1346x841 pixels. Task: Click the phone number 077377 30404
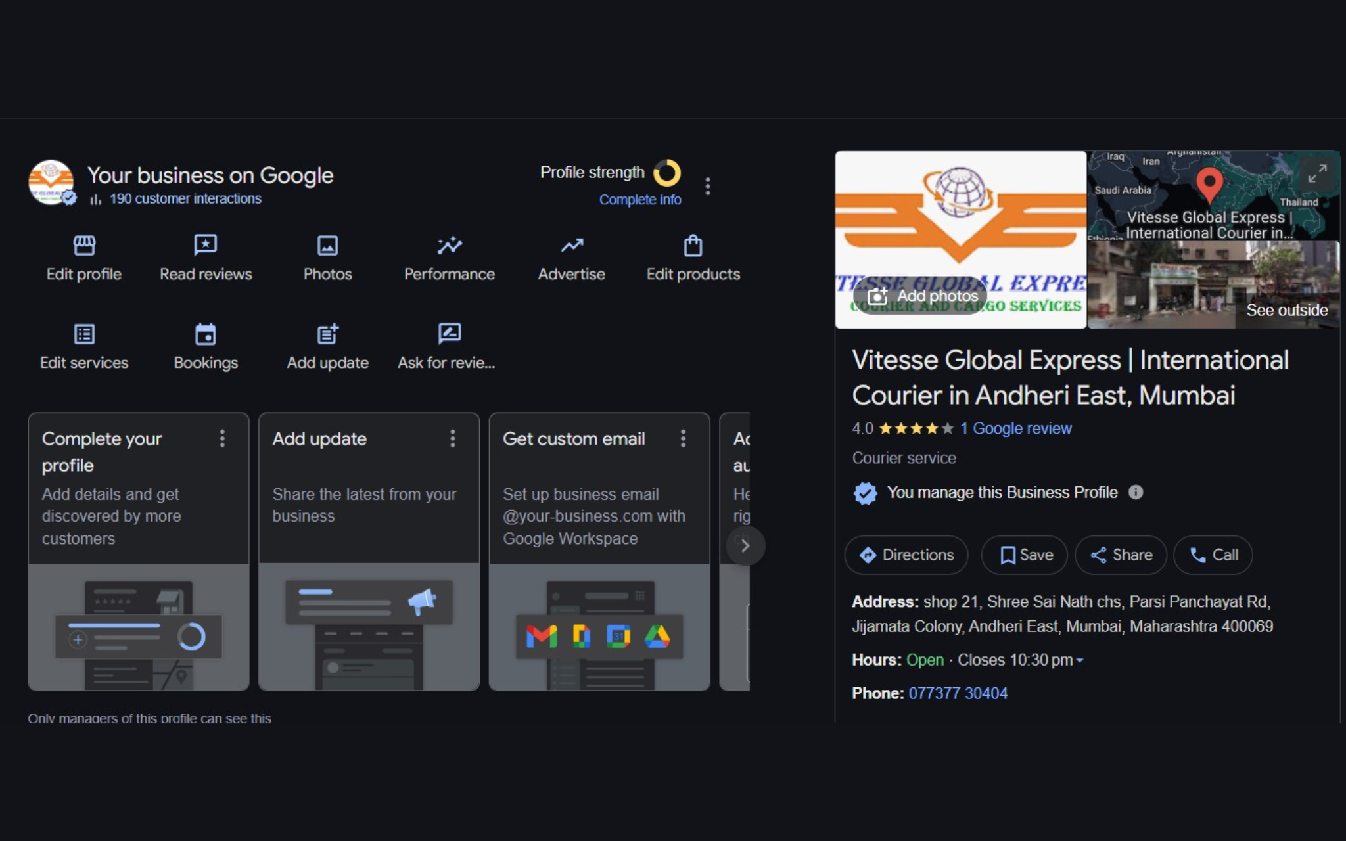pyautogui.click(x=958, y=693)
